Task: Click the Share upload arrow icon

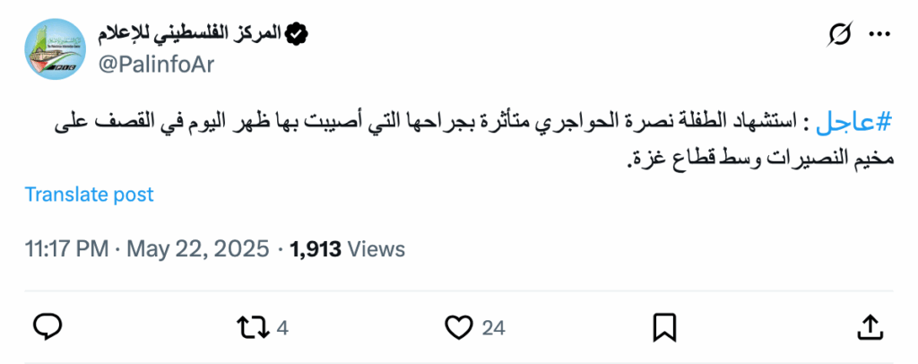Action: click(x=870, y=327)
